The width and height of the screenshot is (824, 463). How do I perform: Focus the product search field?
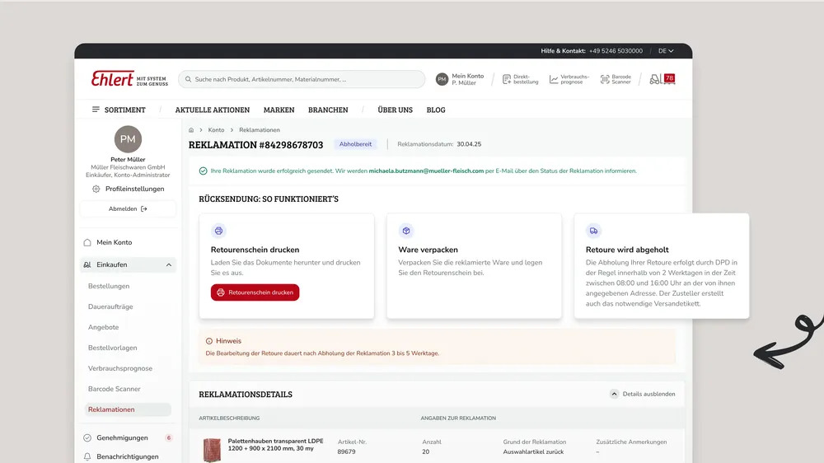(x=302, y=79)
